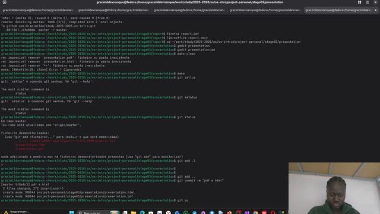Click the taskbar Pesquisar search box

(98, 213)
